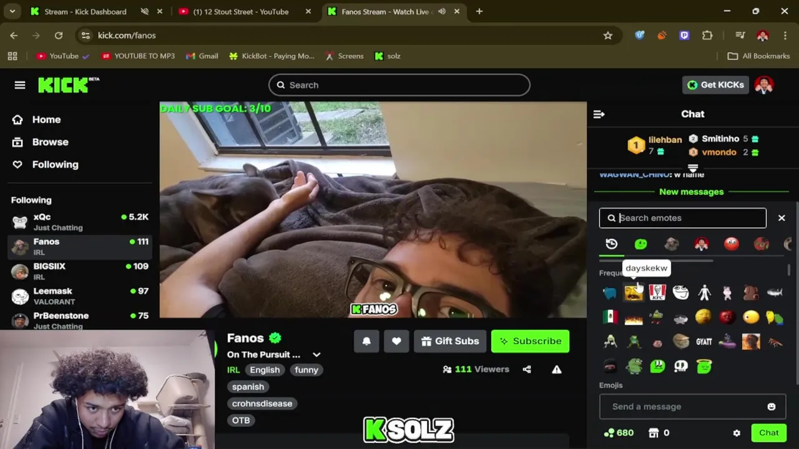Choose the trollface emote
799x449 pixels.
[681, 292]
